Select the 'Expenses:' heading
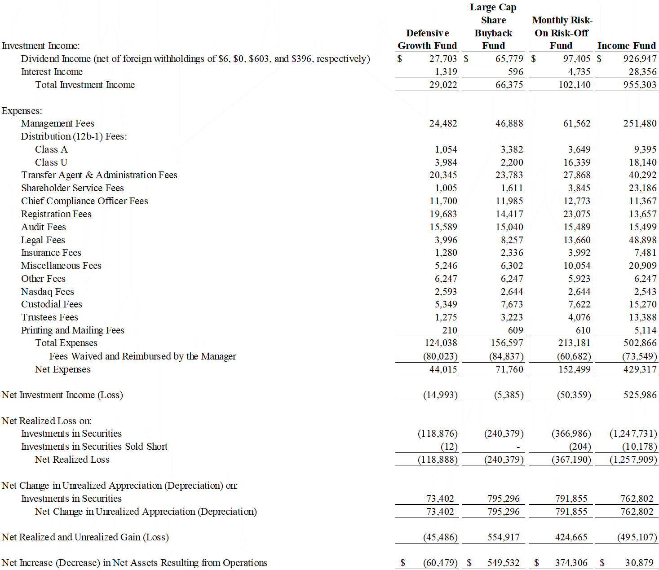The height and width of the screenshot is (570, 659). [x=22, y=111]
